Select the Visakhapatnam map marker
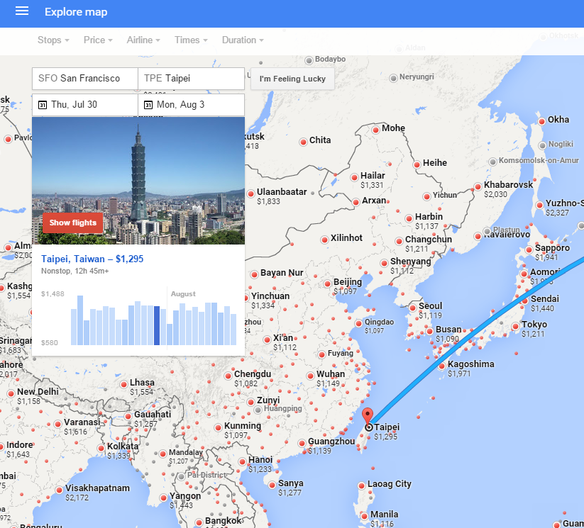 [59, 490]
